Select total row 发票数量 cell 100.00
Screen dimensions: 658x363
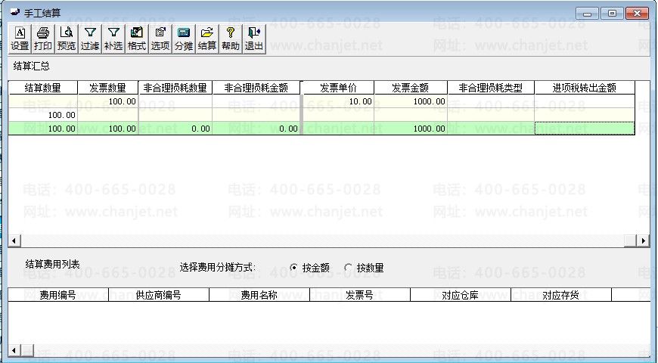pyautogui.click(x=108, y=129)
